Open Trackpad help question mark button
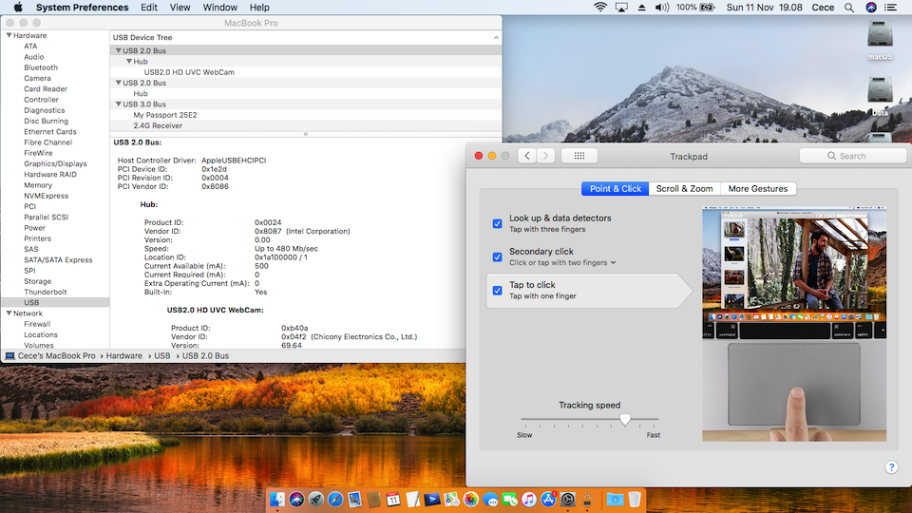Image resolution: width=912 pixels, height=513 pixels. (x=891, y=467)
